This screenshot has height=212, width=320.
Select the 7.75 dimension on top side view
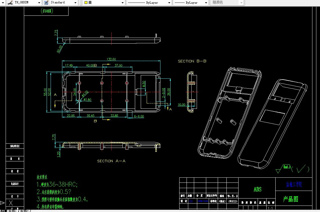pyautogui.click(x=56, y=33)
